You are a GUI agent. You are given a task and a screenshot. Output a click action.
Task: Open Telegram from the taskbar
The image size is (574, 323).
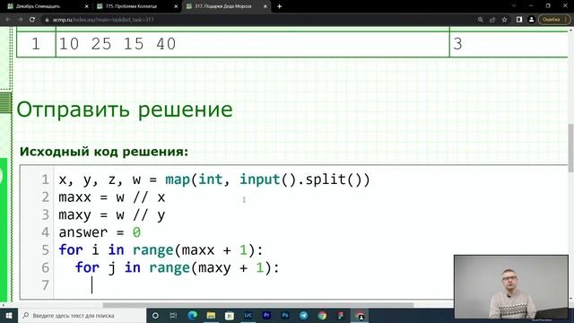click(303, 315)
